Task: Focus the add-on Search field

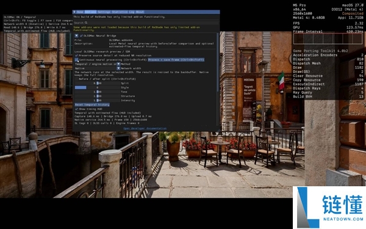Action: point(146,23)
